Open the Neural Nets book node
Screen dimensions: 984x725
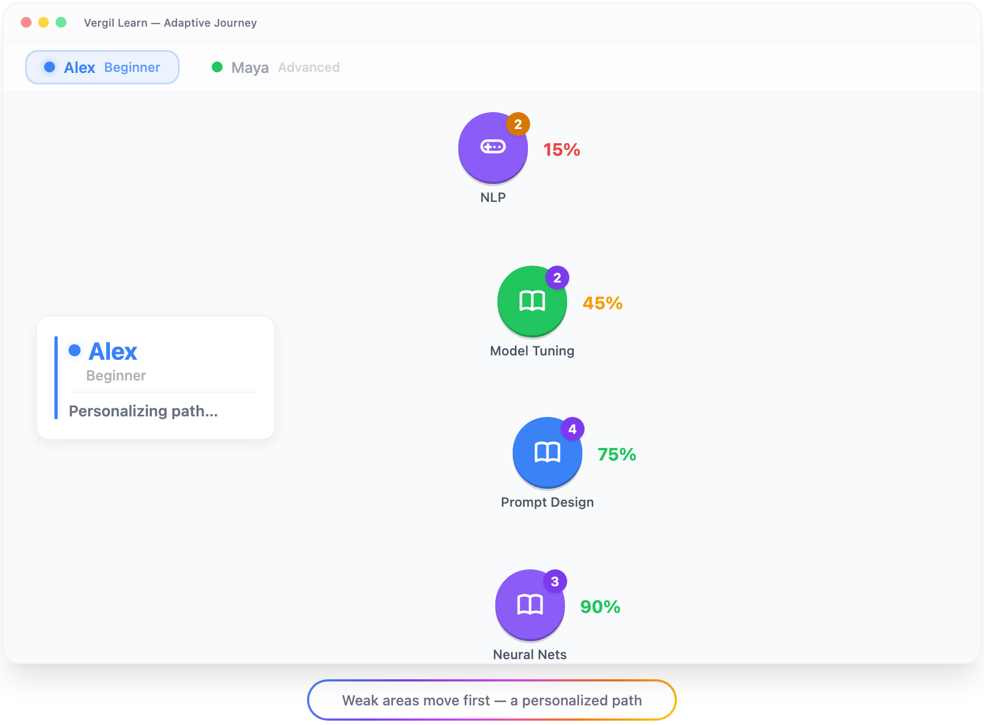click(x=530, y=604)
